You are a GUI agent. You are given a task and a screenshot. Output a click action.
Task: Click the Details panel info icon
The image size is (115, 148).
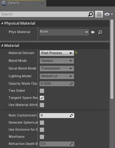pos(4,3)
